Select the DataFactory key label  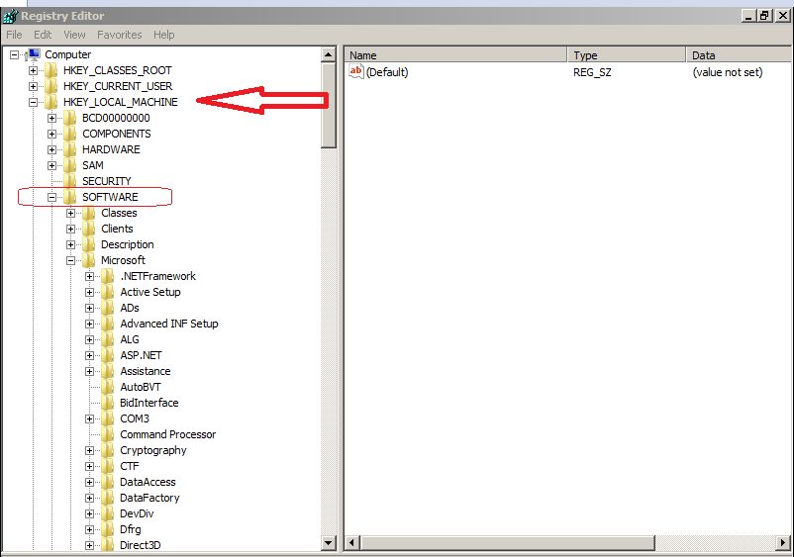149,498
